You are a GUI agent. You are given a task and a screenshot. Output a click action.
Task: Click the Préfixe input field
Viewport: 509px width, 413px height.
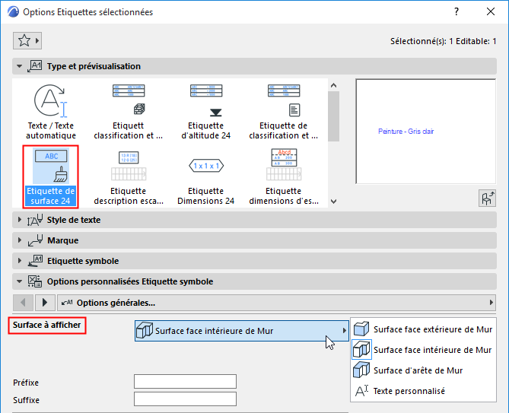[185, 382]
